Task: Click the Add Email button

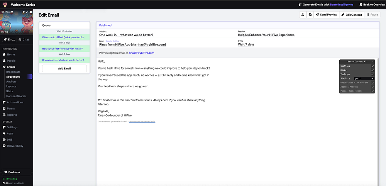Action: coord(64,68)
